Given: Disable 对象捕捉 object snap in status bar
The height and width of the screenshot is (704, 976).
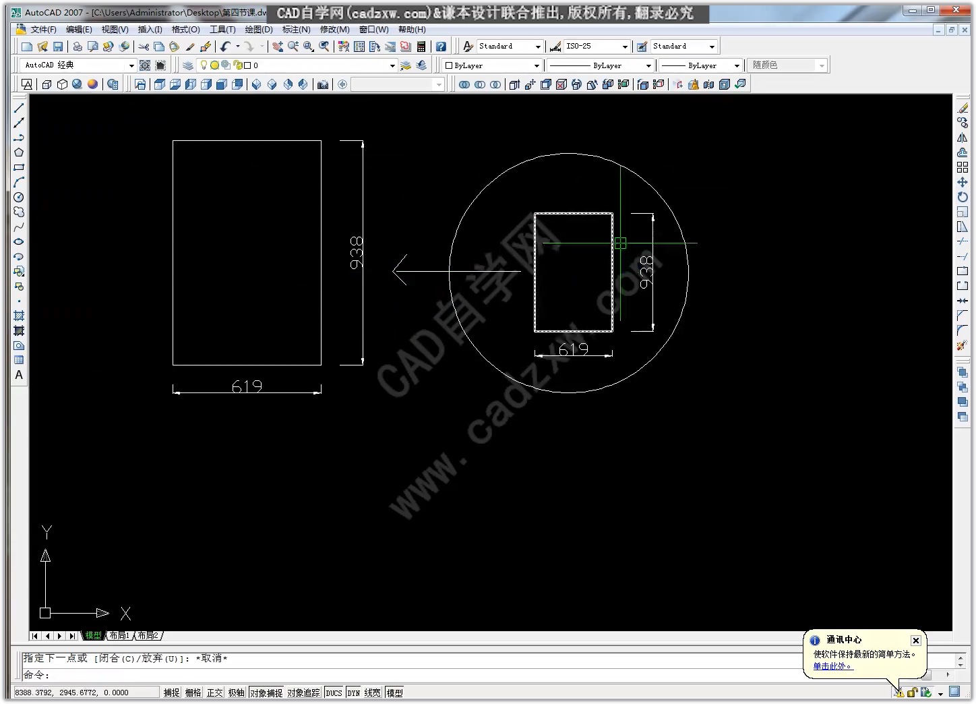Looking at the screenshot, I should 266,693.
